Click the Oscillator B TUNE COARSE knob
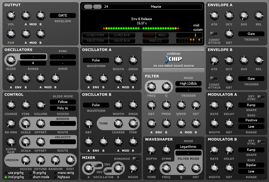 point(118,123)
